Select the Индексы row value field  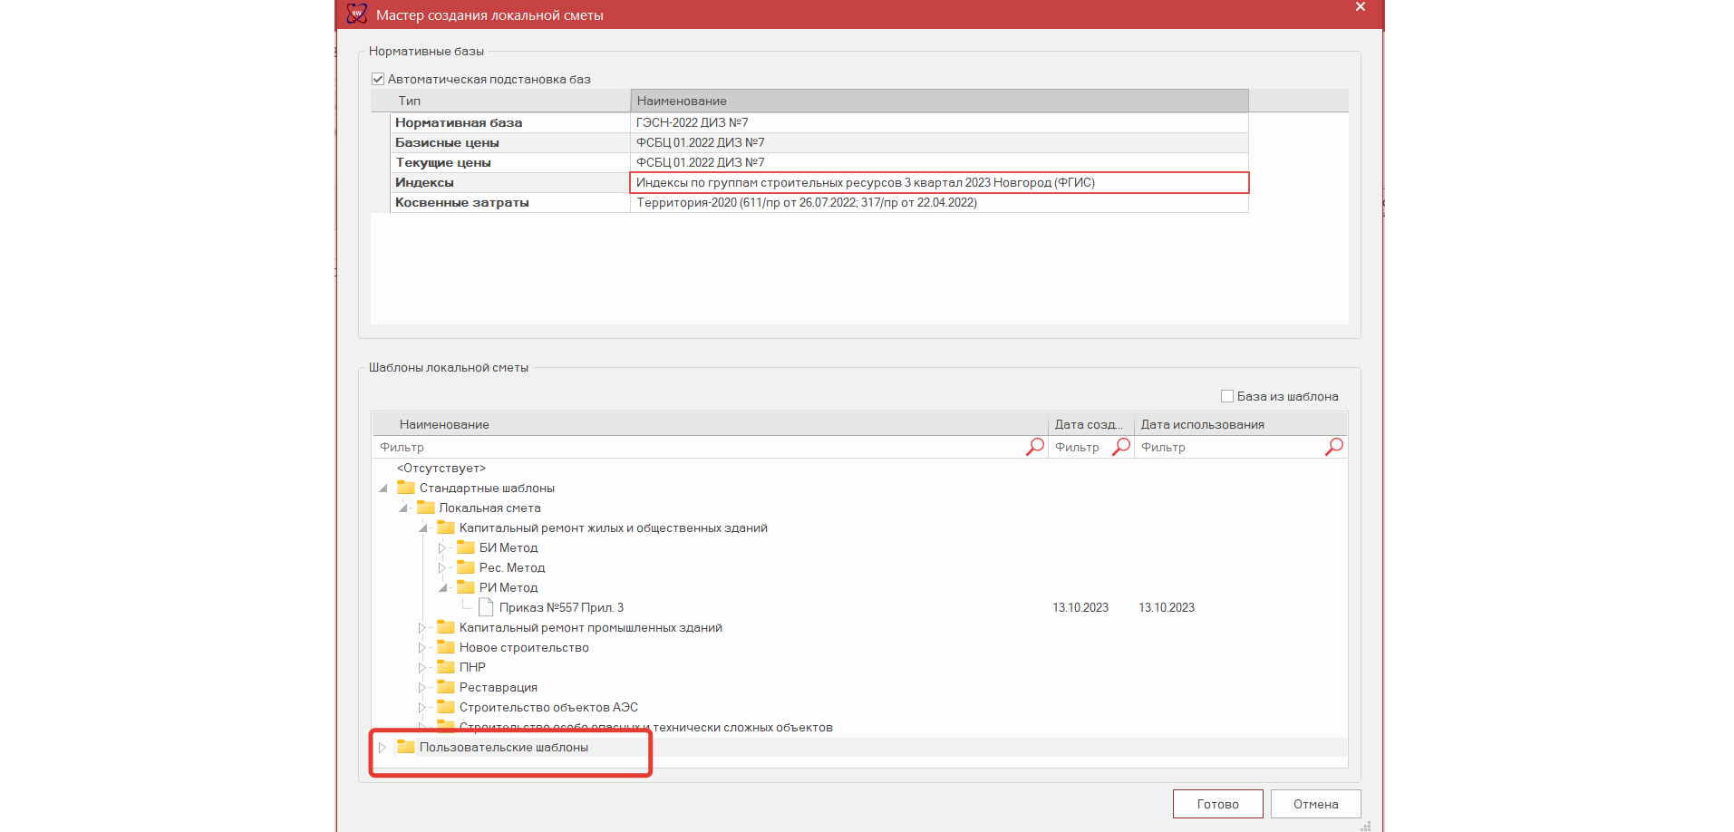939,182
